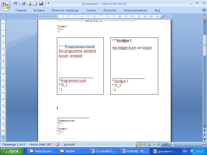Click Документ1 taskbar button
Screen dimensions: 207x155
[165, 151]
